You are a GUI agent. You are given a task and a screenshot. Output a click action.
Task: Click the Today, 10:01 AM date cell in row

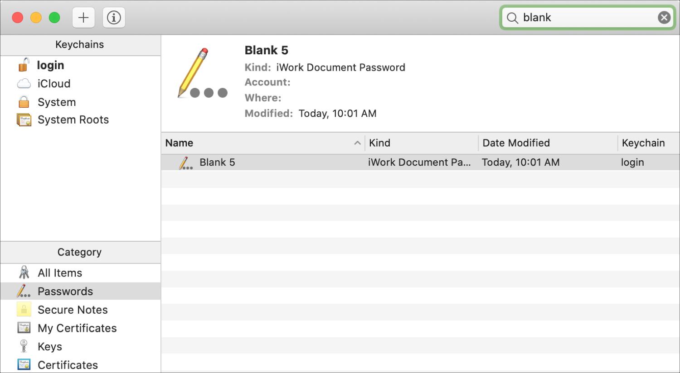point(520,163)
